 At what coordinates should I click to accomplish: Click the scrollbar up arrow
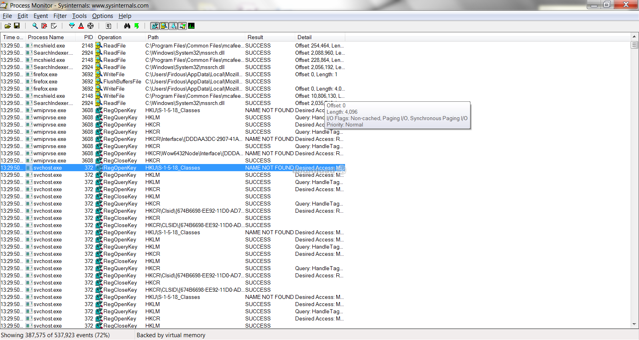point(634,36)
